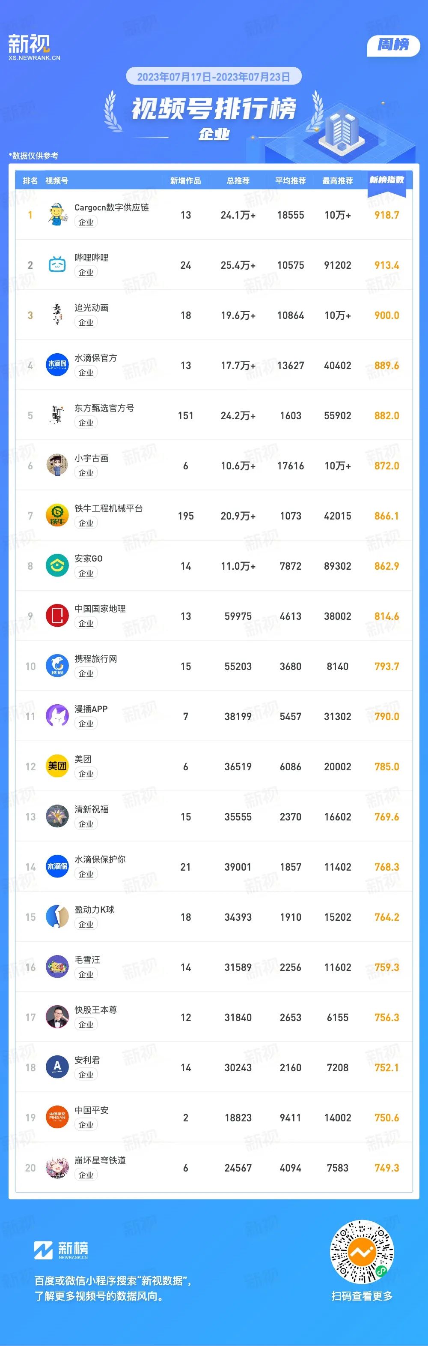Click the 最高推荐 column header
This screenshot has width=428, height=1346.
click(338, 181)
